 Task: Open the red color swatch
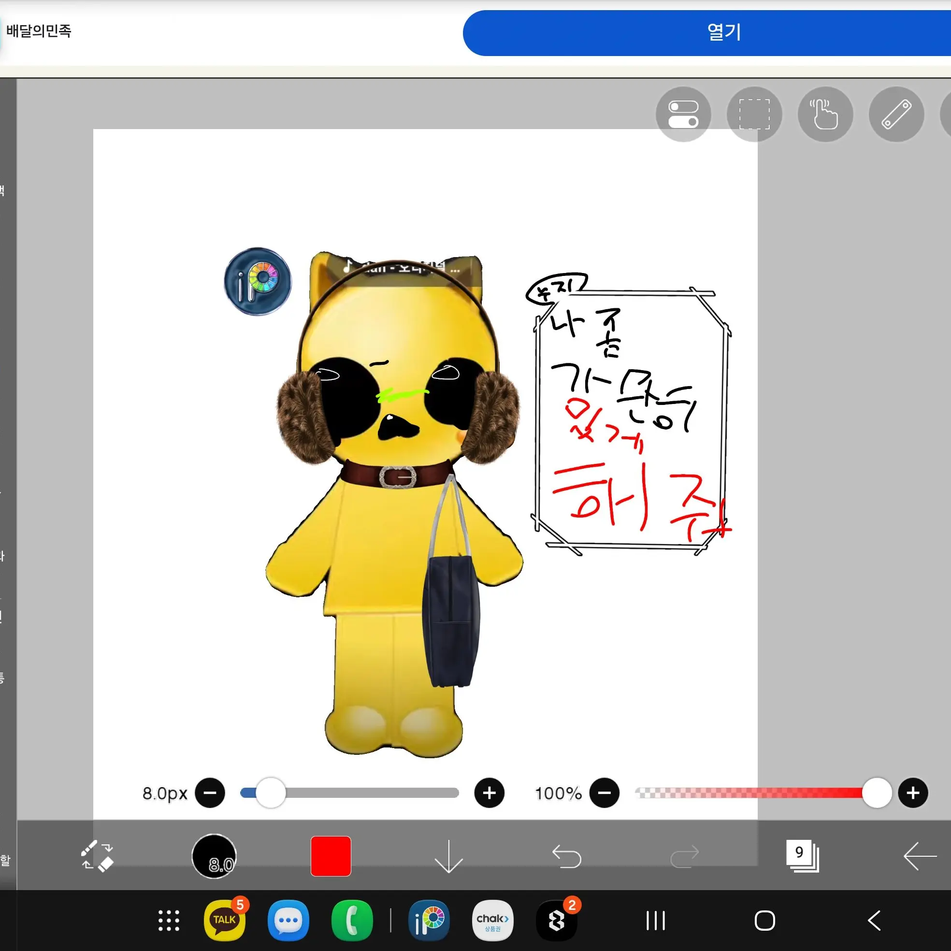point(331,856)
